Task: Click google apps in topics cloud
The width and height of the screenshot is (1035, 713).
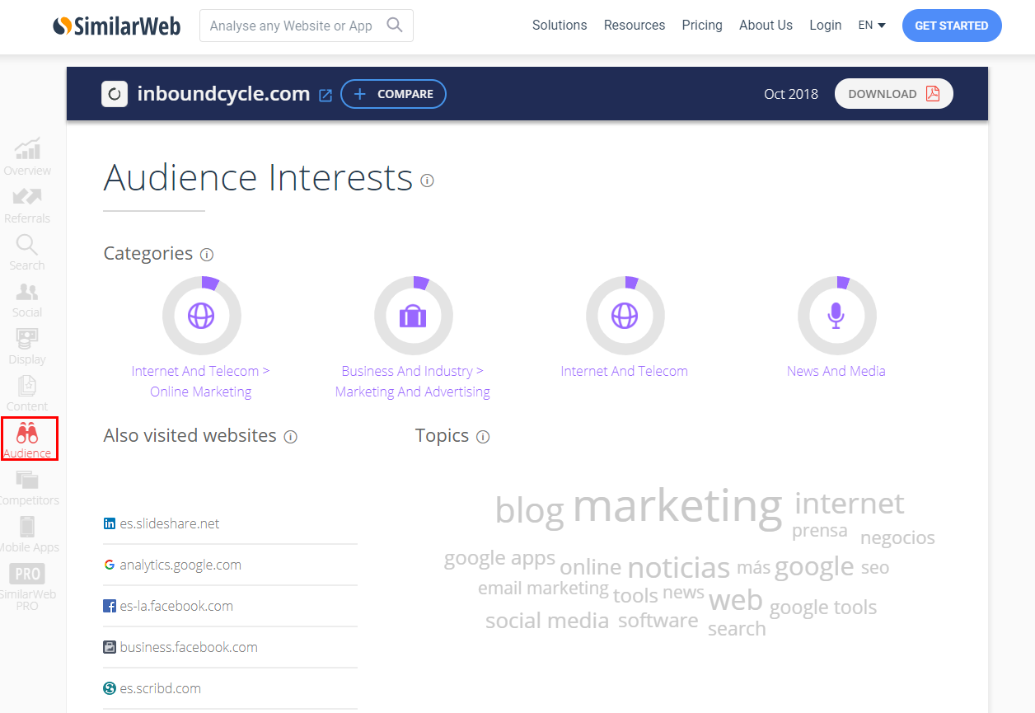Action: pos(499,558)
